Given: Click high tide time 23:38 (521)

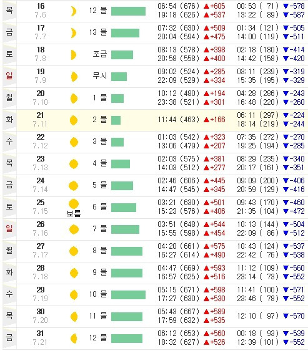Looking at the screenshot, I should [178, 102].
